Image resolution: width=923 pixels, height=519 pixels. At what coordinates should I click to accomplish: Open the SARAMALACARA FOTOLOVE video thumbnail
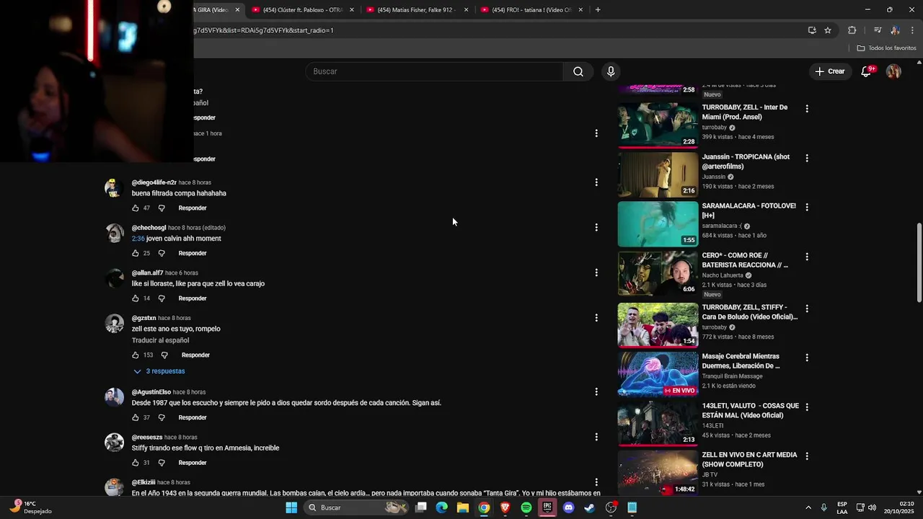pyautogui.click(x=658, y=223)
